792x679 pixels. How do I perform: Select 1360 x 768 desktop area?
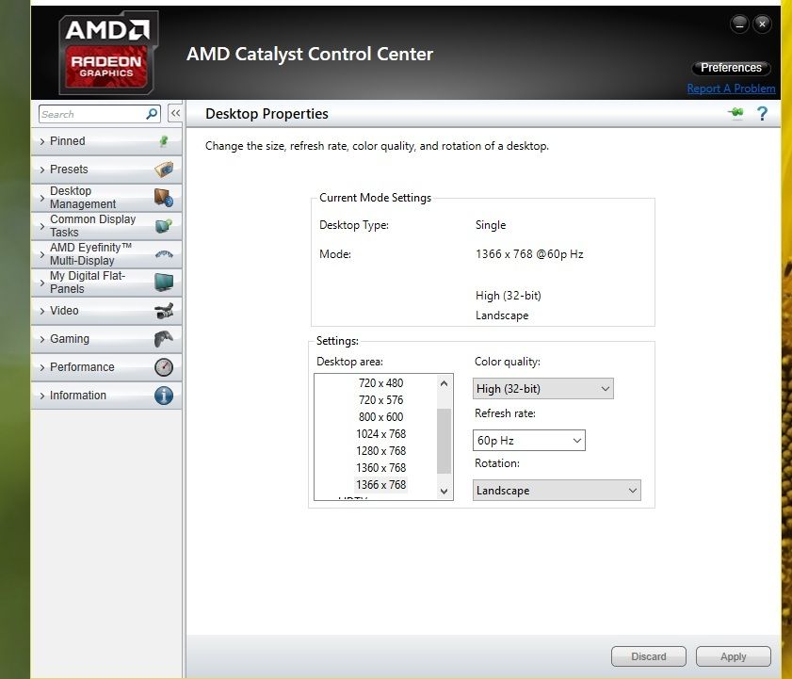pyautogui.click(x=380, y=468)
